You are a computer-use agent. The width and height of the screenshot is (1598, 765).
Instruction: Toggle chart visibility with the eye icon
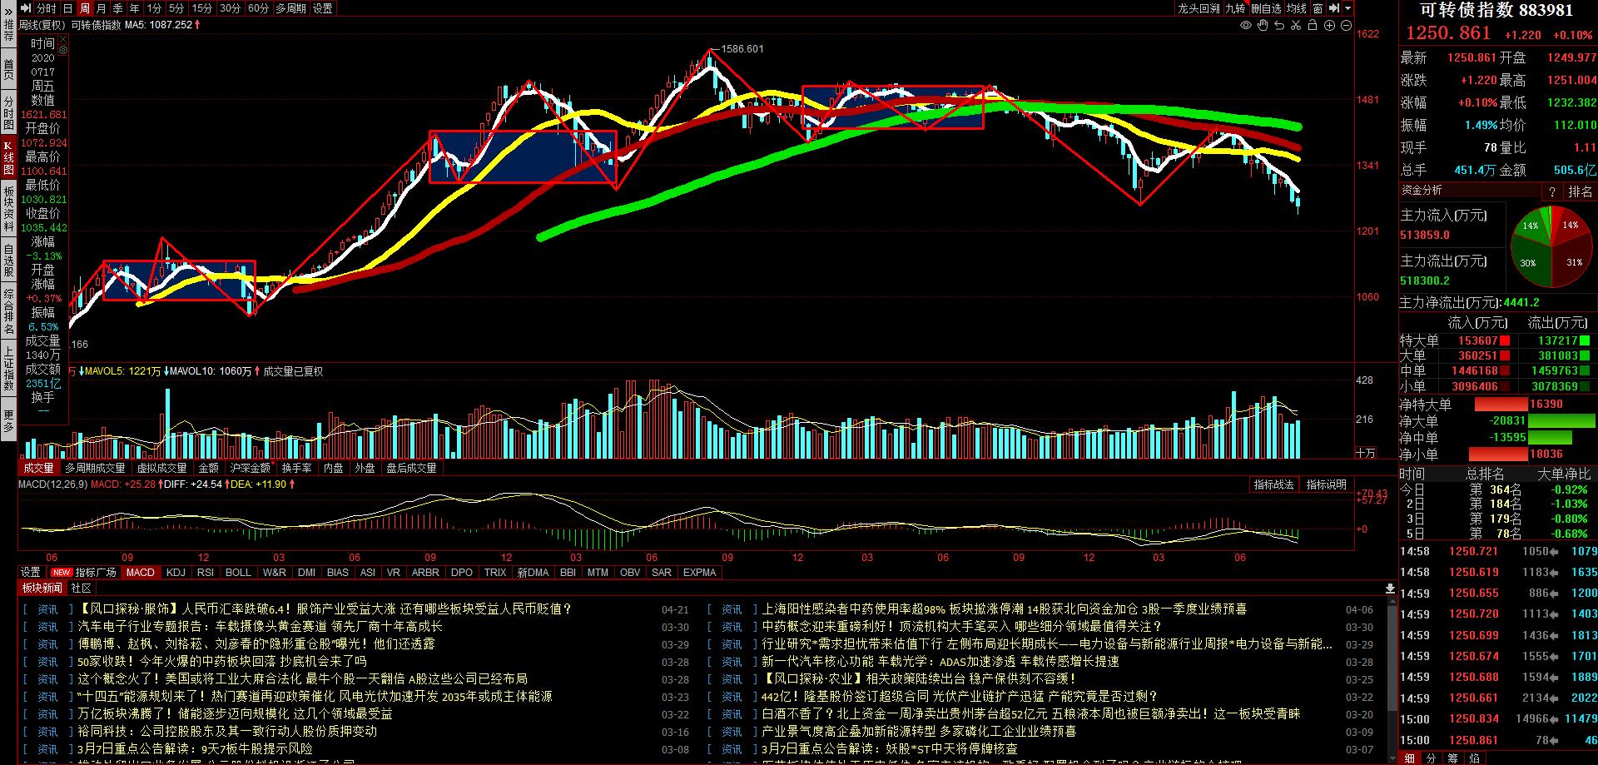(x=1245, y=26)
